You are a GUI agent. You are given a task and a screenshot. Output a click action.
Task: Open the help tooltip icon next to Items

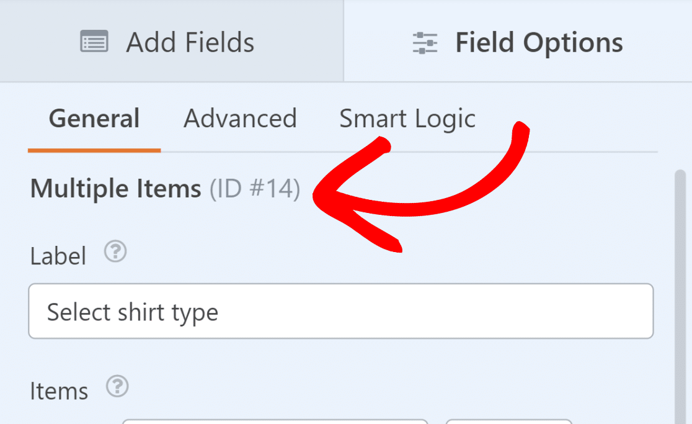(117, 387)
